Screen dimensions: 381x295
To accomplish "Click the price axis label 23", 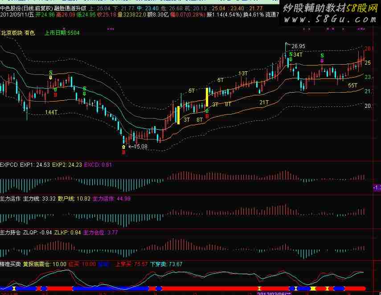I will coord(368,77).
